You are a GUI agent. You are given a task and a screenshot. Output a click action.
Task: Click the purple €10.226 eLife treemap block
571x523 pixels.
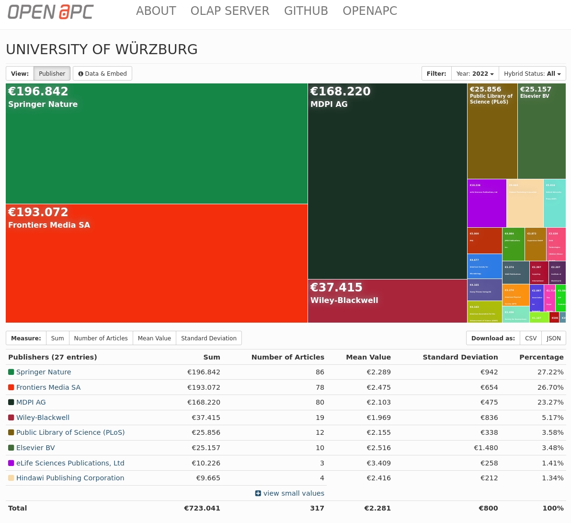pos(487,203)
